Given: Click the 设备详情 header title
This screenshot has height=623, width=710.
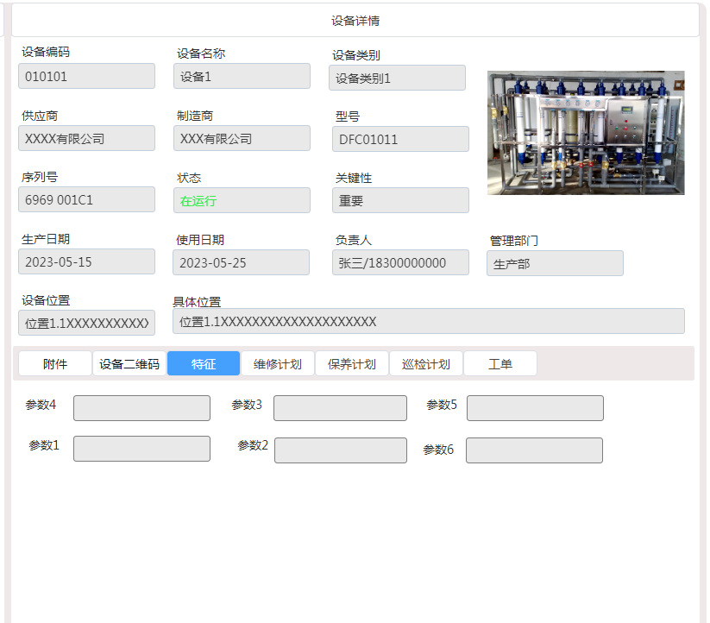Looking at the screenshot, I should 355,21.
